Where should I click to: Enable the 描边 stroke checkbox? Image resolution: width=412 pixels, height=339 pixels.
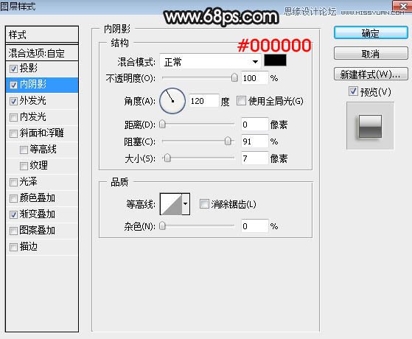coord(13,247)
